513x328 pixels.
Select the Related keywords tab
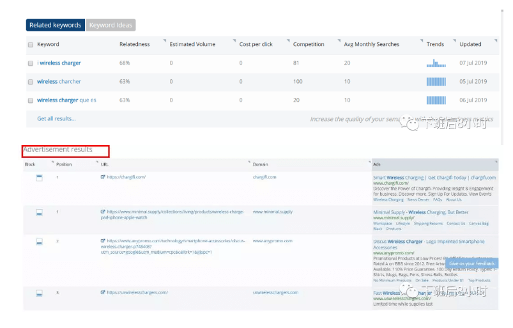[55, 25]
